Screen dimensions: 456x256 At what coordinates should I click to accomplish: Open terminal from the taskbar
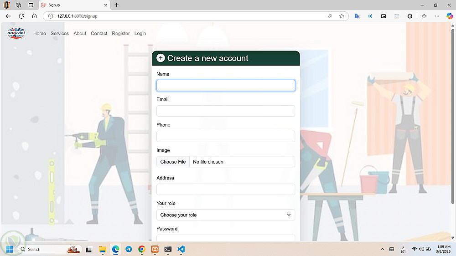[168, 249]
